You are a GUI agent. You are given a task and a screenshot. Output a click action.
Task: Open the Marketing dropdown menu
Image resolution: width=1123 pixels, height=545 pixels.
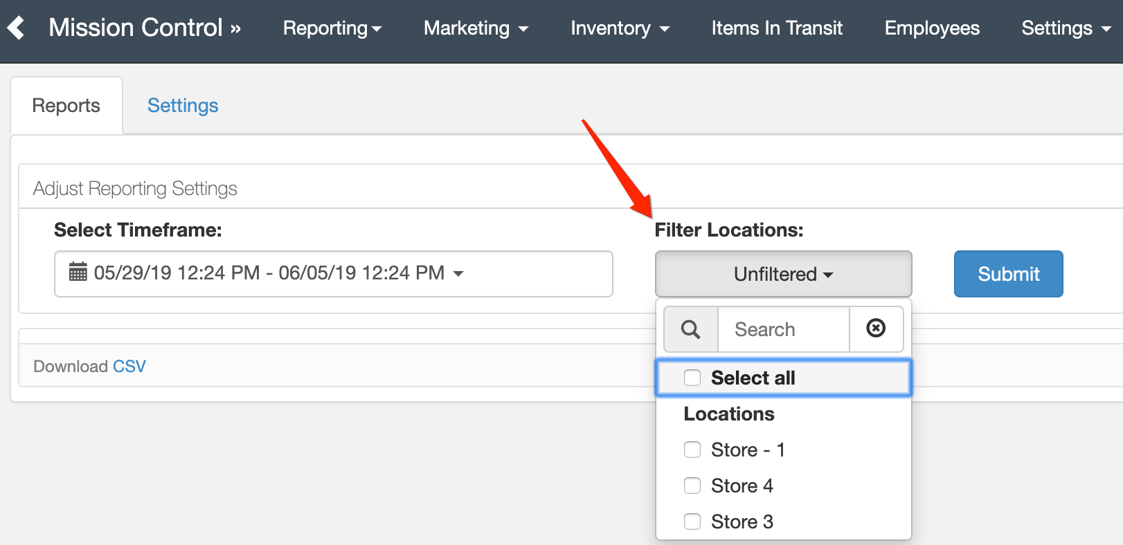coord(476,28)
